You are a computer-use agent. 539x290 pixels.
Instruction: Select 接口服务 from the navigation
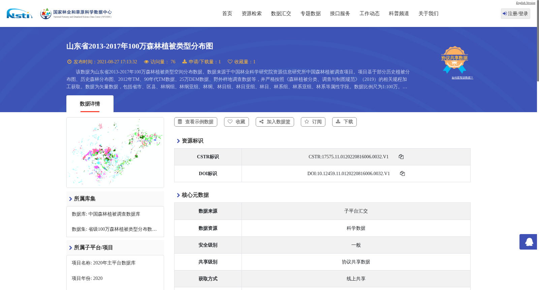[x=340, y=13]
